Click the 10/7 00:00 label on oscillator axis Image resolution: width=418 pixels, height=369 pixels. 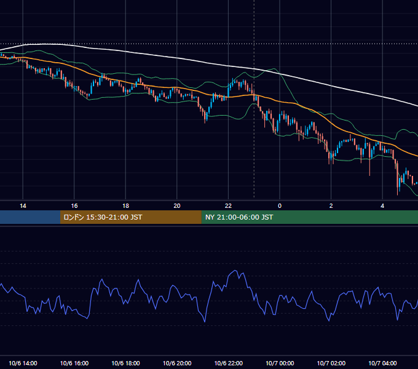(x=280, y=363)
